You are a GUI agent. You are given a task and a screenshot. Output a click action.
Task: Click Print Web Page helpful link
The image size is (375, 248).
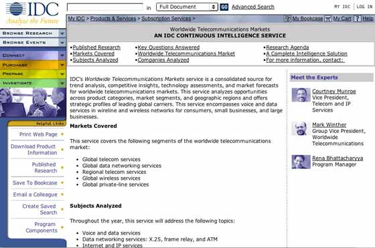pyautogui.click(x=38, y=134)
